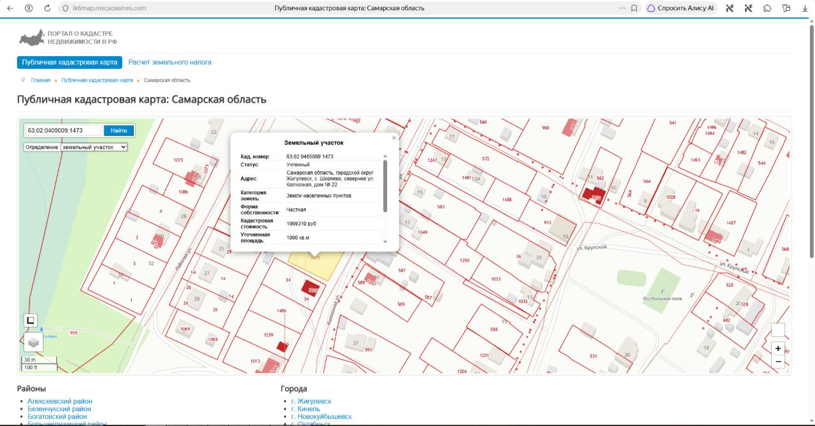815x426 pixels.
Task: Open г. Новокуйбышевск city link
Action: (x=321, y=416)
